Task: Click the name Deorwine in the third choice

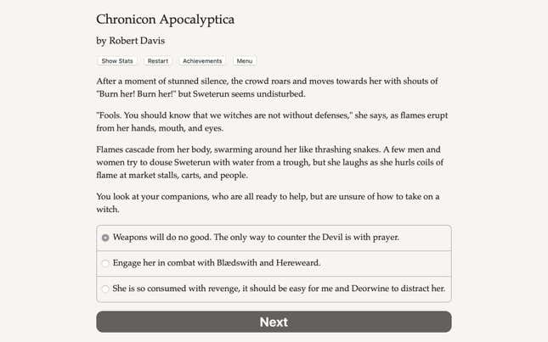Action: (x=370, y=289)
